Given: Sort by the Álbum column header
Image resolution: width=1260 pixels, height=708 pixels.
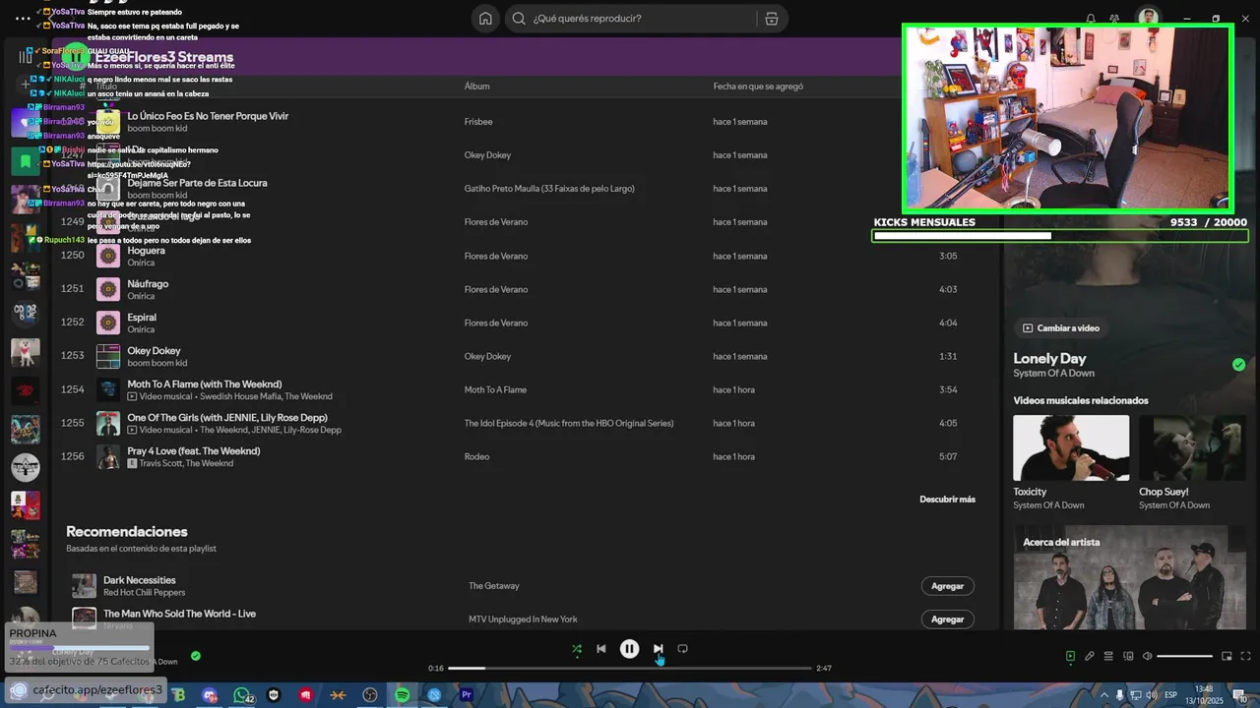Looking at the screenshot, I should point(476,87).
